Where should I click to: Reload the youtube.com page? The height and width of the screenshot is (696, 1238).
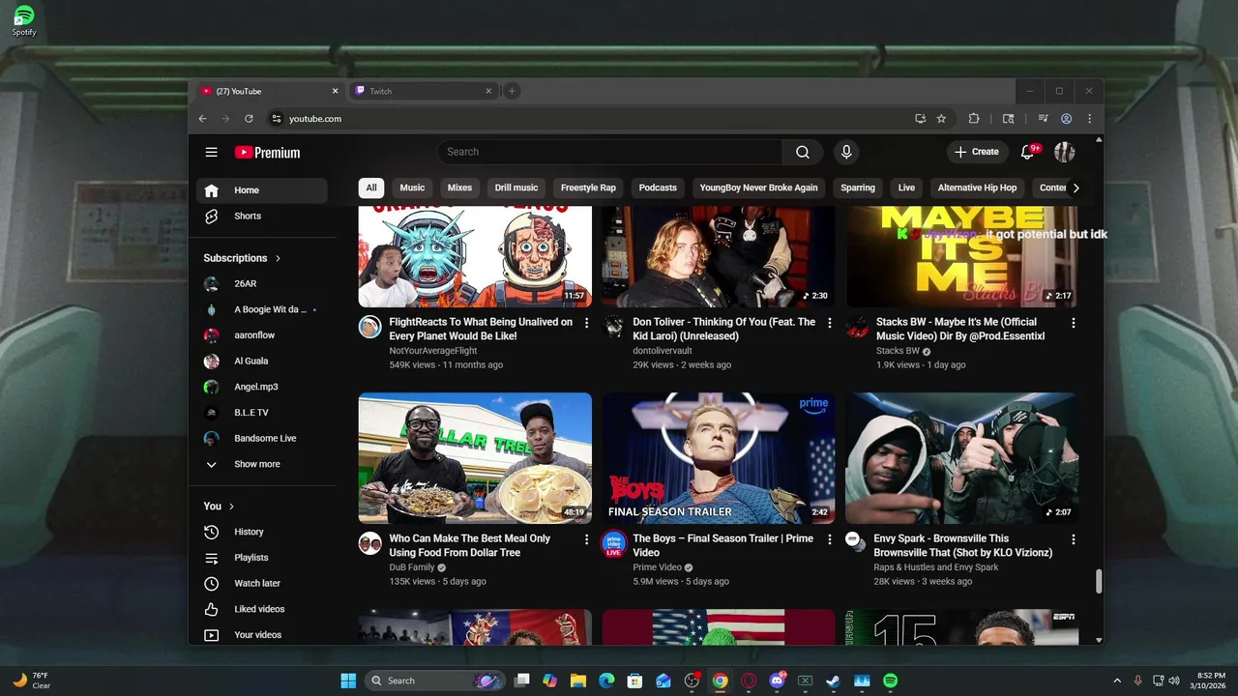249,119
